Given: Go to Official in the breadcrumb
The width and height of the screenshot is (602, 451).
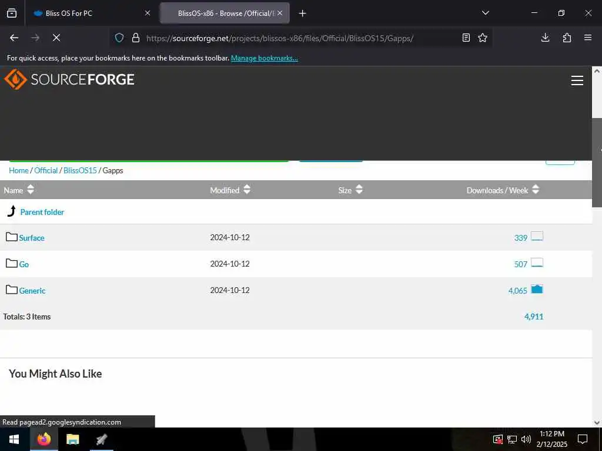Looking at the screenshot, I should [46, 170].
